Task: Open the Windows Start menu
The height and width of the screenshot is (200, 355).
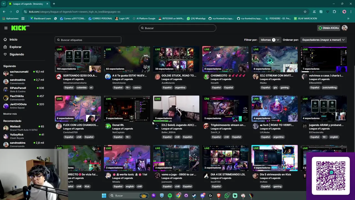Action: point(104,196)
